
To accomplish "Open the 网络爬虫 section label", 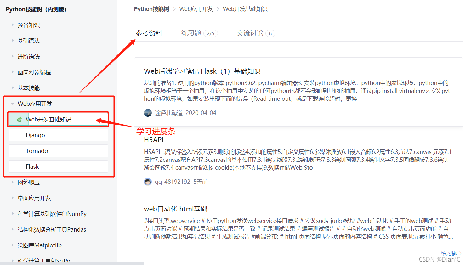I will pos(29,182).
